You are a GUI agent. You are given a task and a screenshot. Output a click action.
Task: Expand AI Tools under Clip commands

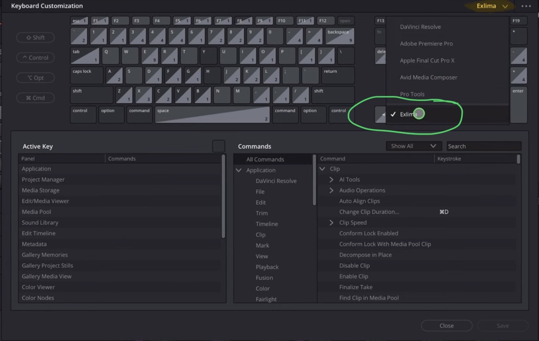331,179
